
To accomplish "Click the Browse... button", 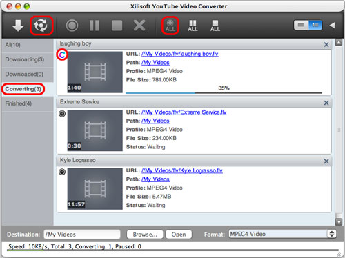I will coord(145,235).
